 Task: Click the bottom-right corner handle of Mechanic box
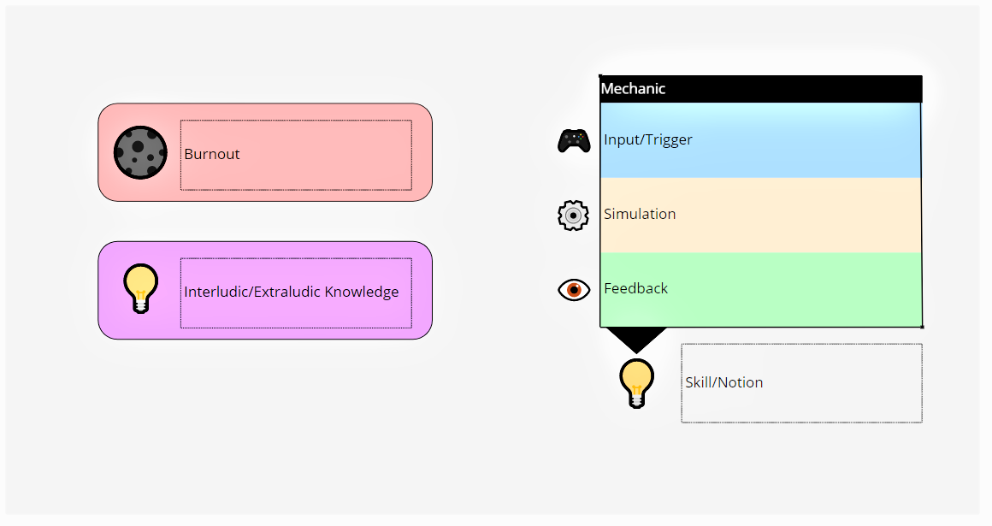(x=922, y=327)
